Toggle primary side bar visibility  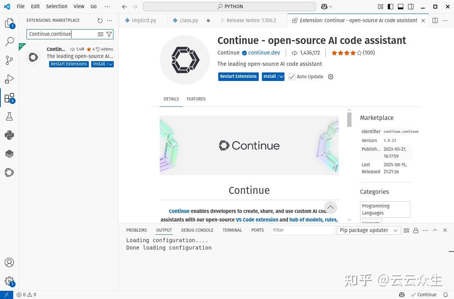tap(390, 7)
